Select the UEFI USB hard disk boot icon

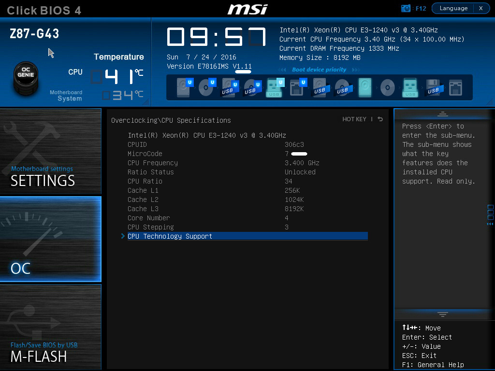click(230, 88)
